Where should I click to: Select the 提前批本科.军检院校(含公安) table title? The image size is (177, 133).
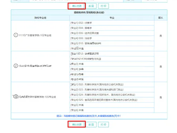click(x=89, y=13)
